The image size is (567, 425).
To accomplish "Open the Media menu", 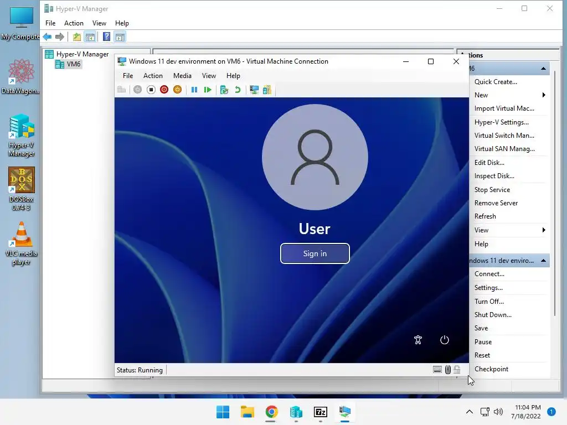I will pos(182,76).
